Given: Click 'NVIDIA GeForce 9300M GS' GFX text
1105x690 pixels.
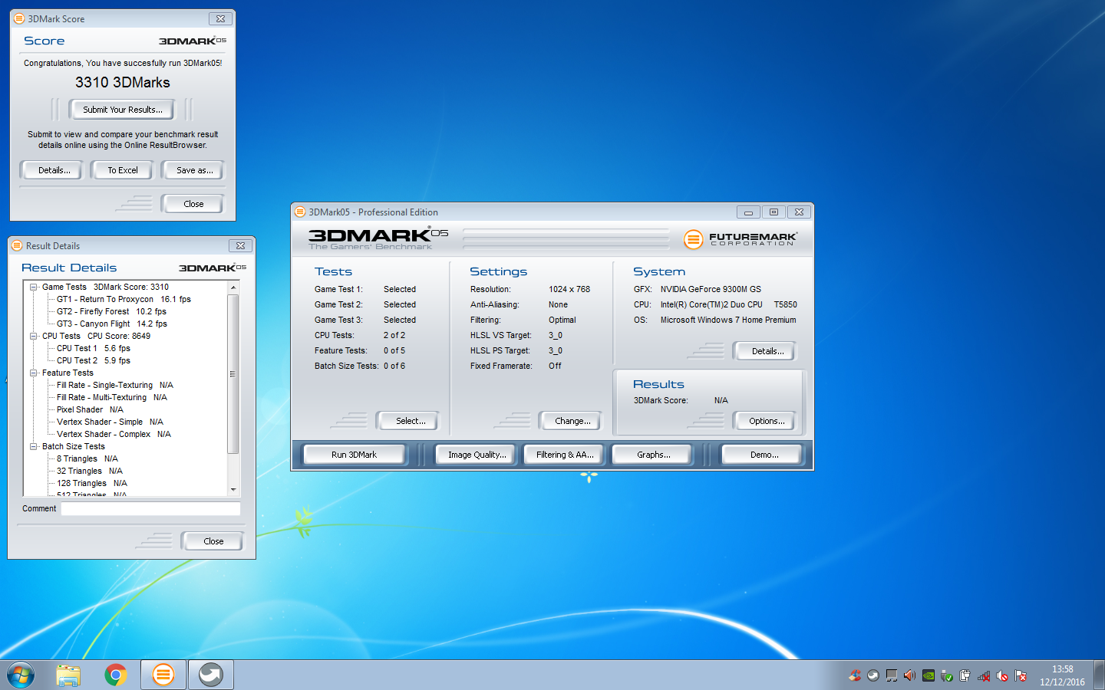Looking at the screenshot, I should (711, 290).
